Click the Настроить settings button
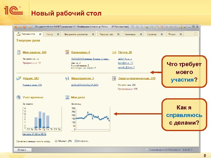211x158 pixels. tap(81, 141)
